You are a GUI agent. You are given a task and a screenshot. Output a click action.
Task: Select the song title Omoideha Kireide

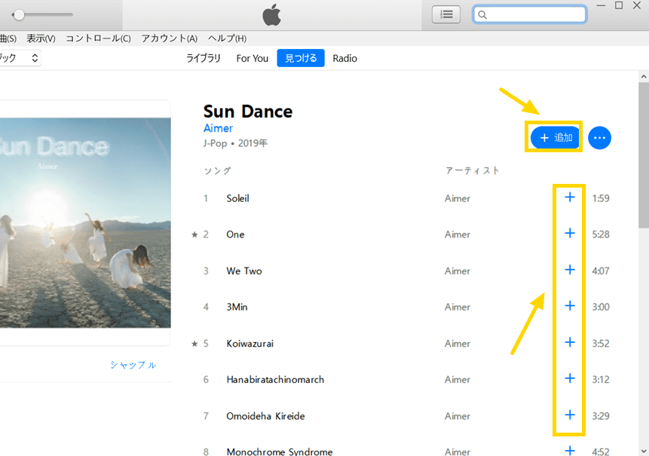point(265,416)
